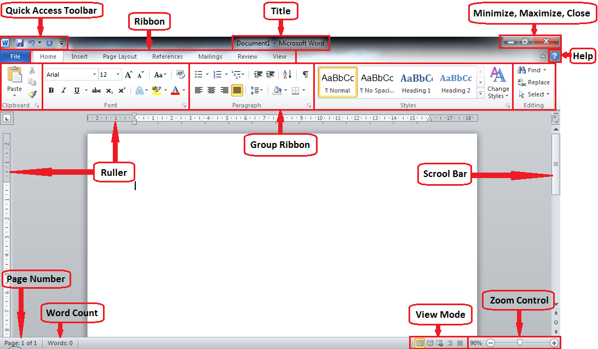The image size is (598, 349).
Task: Open Microsoft Word Help question mark
Action: pos(555,56)
